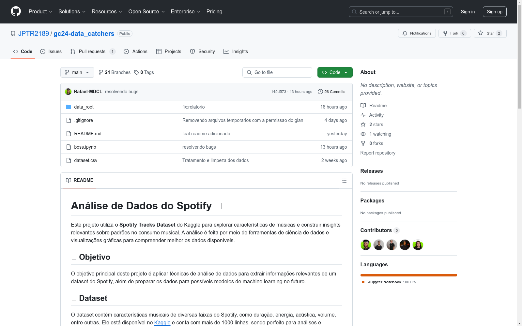522x326 pixels.
Task: Click the watching eye icon
Action: click(363, 134)
